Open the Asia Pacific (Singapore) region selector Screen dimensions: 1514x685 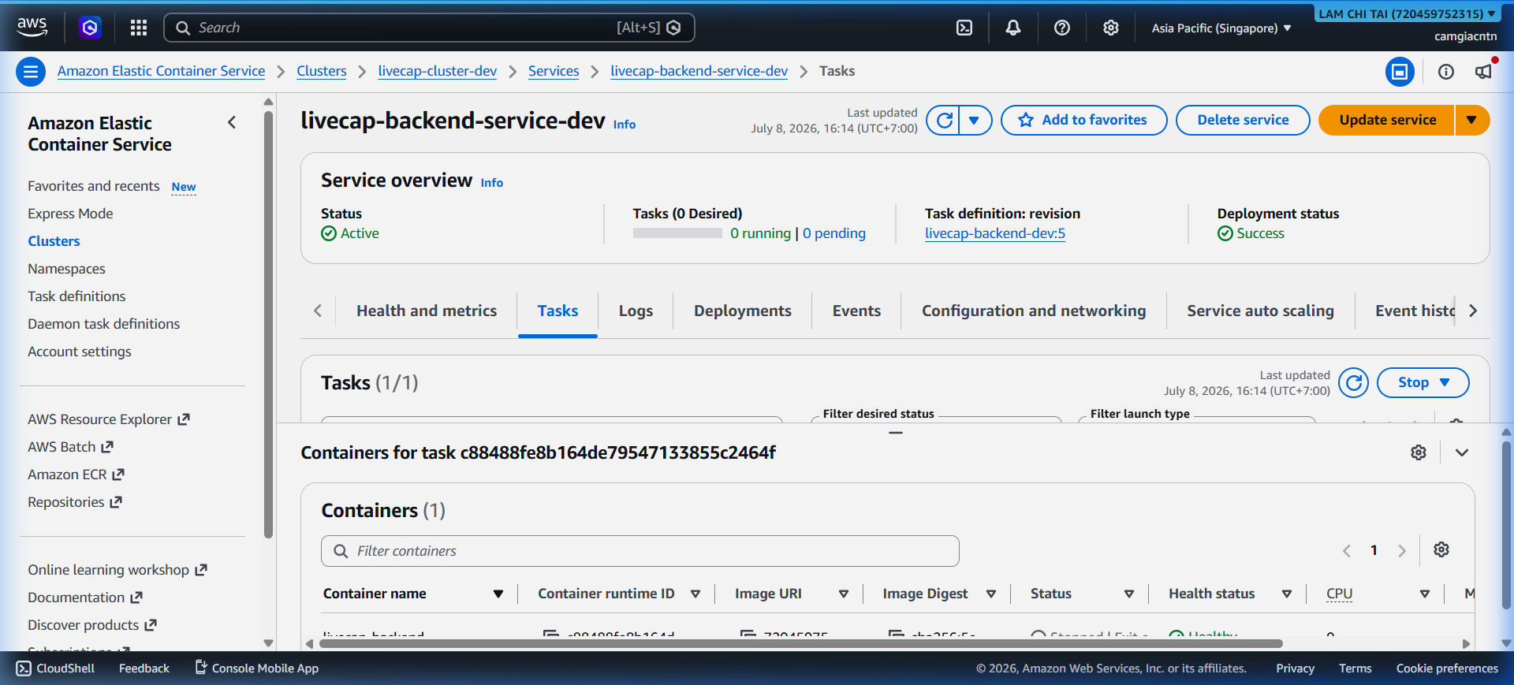tap(1221, 28)
